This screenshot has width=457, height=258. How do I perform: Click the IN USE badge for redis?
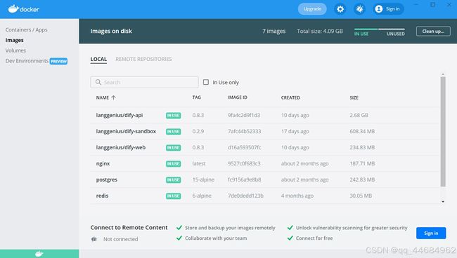coord(174,196)
